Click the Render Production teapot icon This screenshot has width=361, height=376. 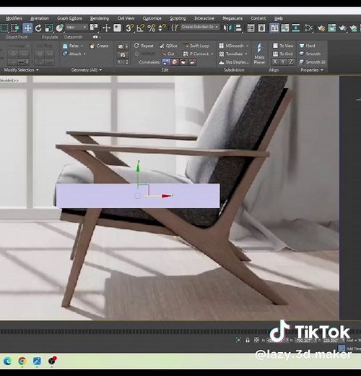coord(342,28)
